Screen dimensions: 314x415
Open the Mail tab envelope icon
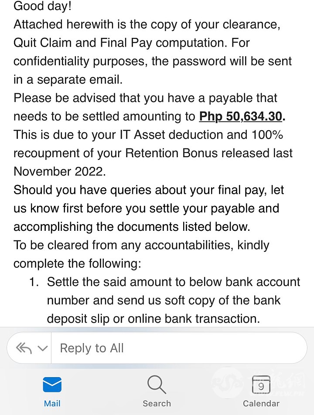pyautogui.click(x=52, y=385)
